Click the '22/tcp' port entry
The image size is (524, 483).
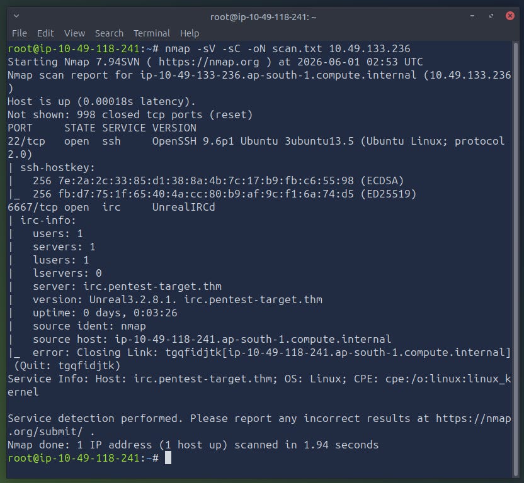(x=26, y=142)
